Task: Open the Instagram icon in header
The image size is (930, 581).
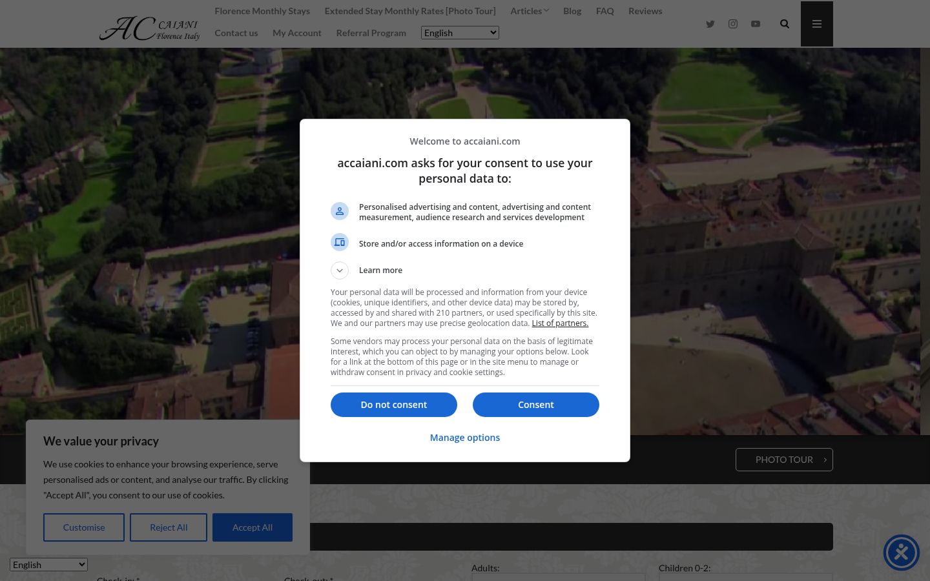Action: [733, 24]
